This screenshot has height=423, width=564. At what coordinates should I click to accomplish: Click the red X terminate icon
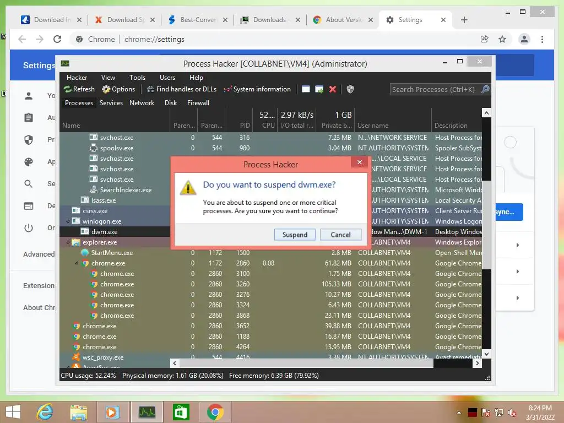click(x=332, y=89)
